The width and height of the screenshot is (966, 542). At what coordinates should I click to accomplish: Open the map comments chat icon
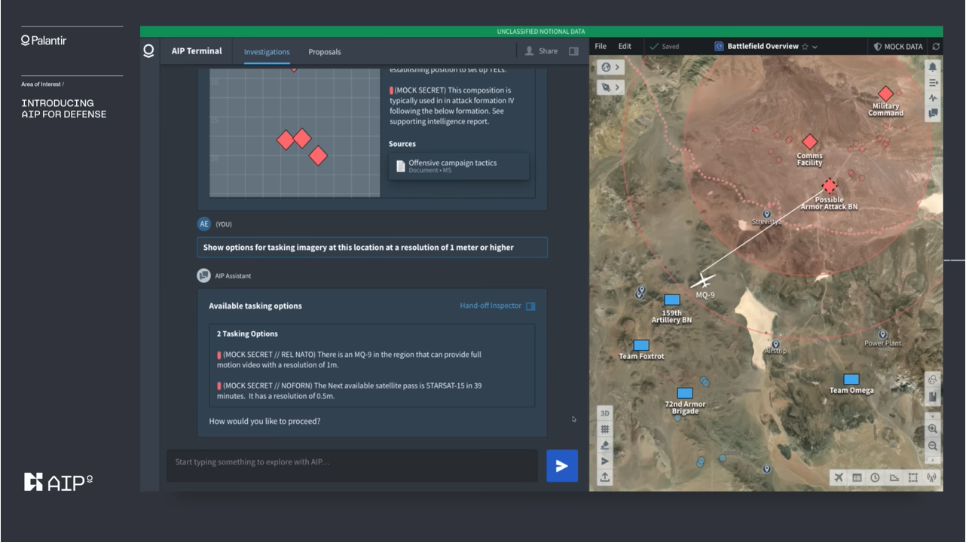(x=933, y=114)
